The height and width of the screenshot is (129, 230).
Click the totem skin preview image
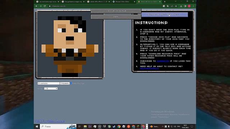[70, 44]
